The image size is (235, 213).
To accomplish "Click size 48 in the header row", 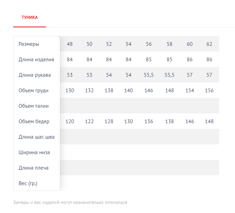I will point(70,44).
